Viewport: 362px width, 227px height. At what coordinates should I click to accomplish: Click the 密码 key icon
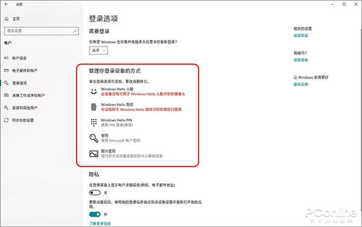[94, 138]
